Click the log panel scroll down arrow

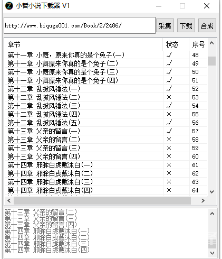pyautogui.click(x=213, y=253)
